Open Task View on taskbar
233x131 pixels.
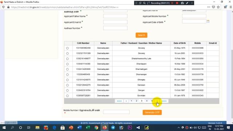(29, 128)
